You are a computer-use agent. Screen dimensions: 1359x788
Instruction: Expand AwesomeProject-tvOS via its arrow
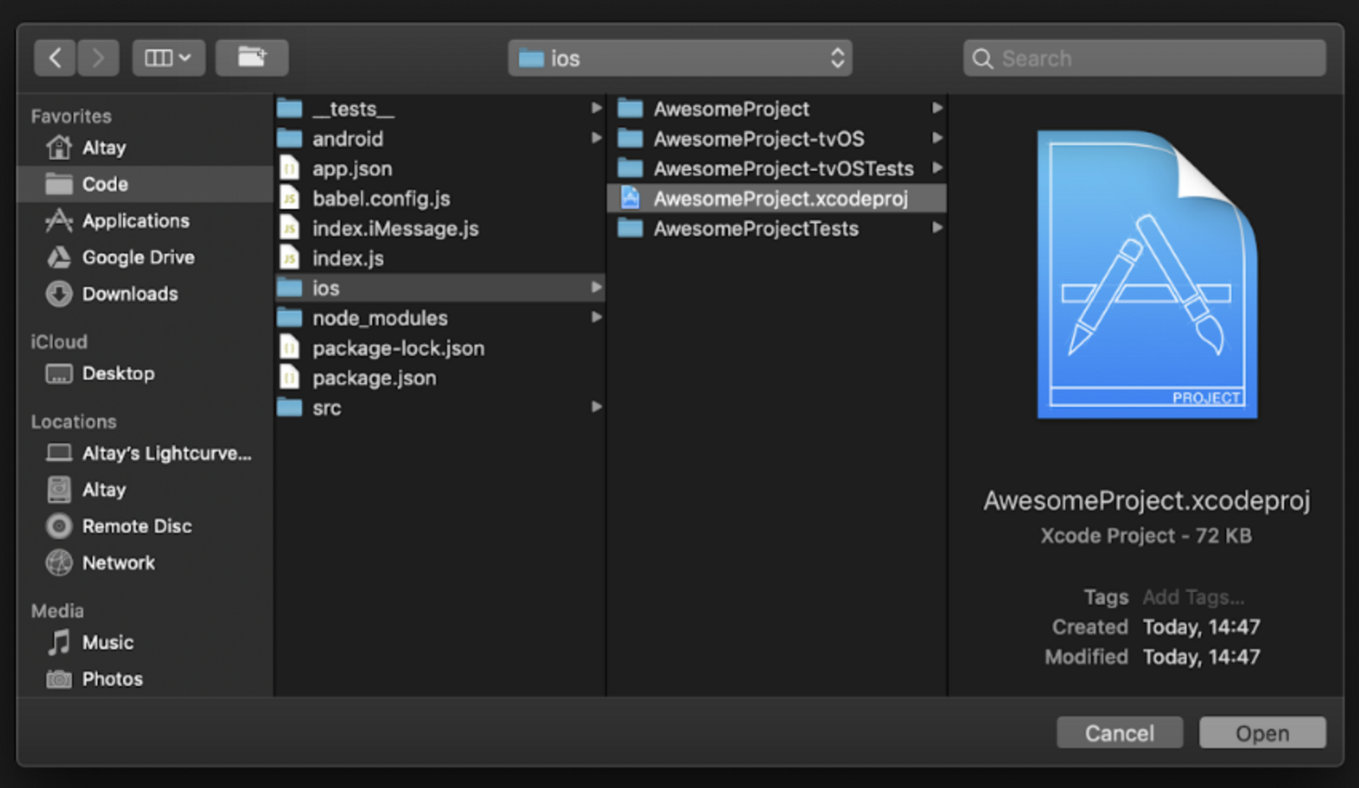937,138
